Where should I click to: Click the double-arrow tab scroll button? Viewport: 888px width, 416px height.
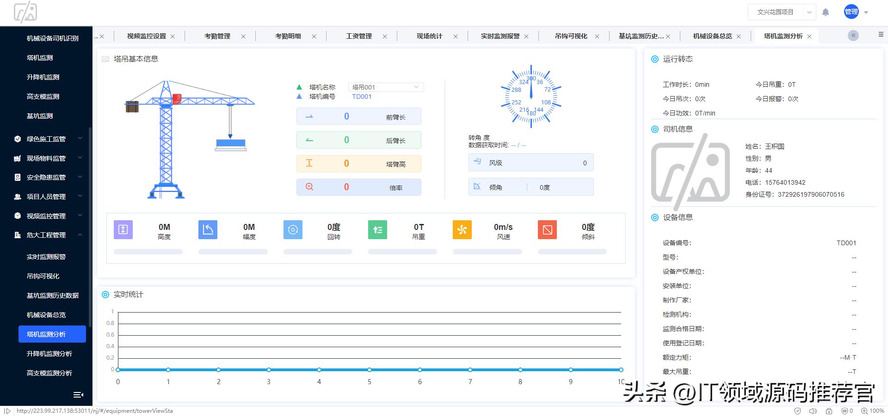[x=853, y=36]
